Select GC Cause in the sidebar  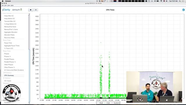click(x=8, y=81)
